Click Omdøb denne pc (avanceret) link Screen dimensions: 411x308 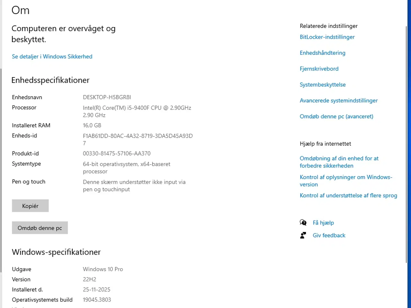pos(337,116)
